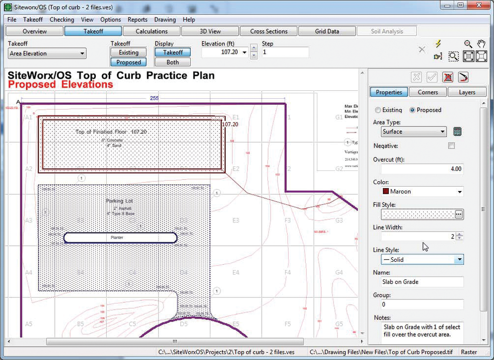
Task: Click the Planter area in drawing
Action: [121, 238]
